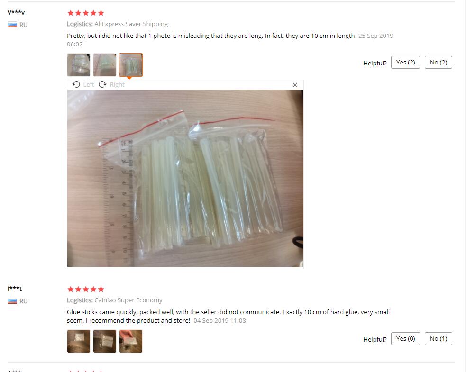
Task: Click the Russian flag icon beside I***t
Action: 12,301
